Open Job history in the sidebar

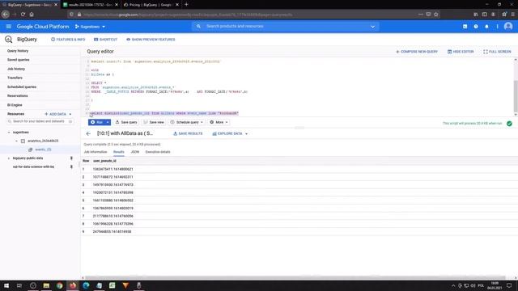pyautogui.click(x=16, y=69)
